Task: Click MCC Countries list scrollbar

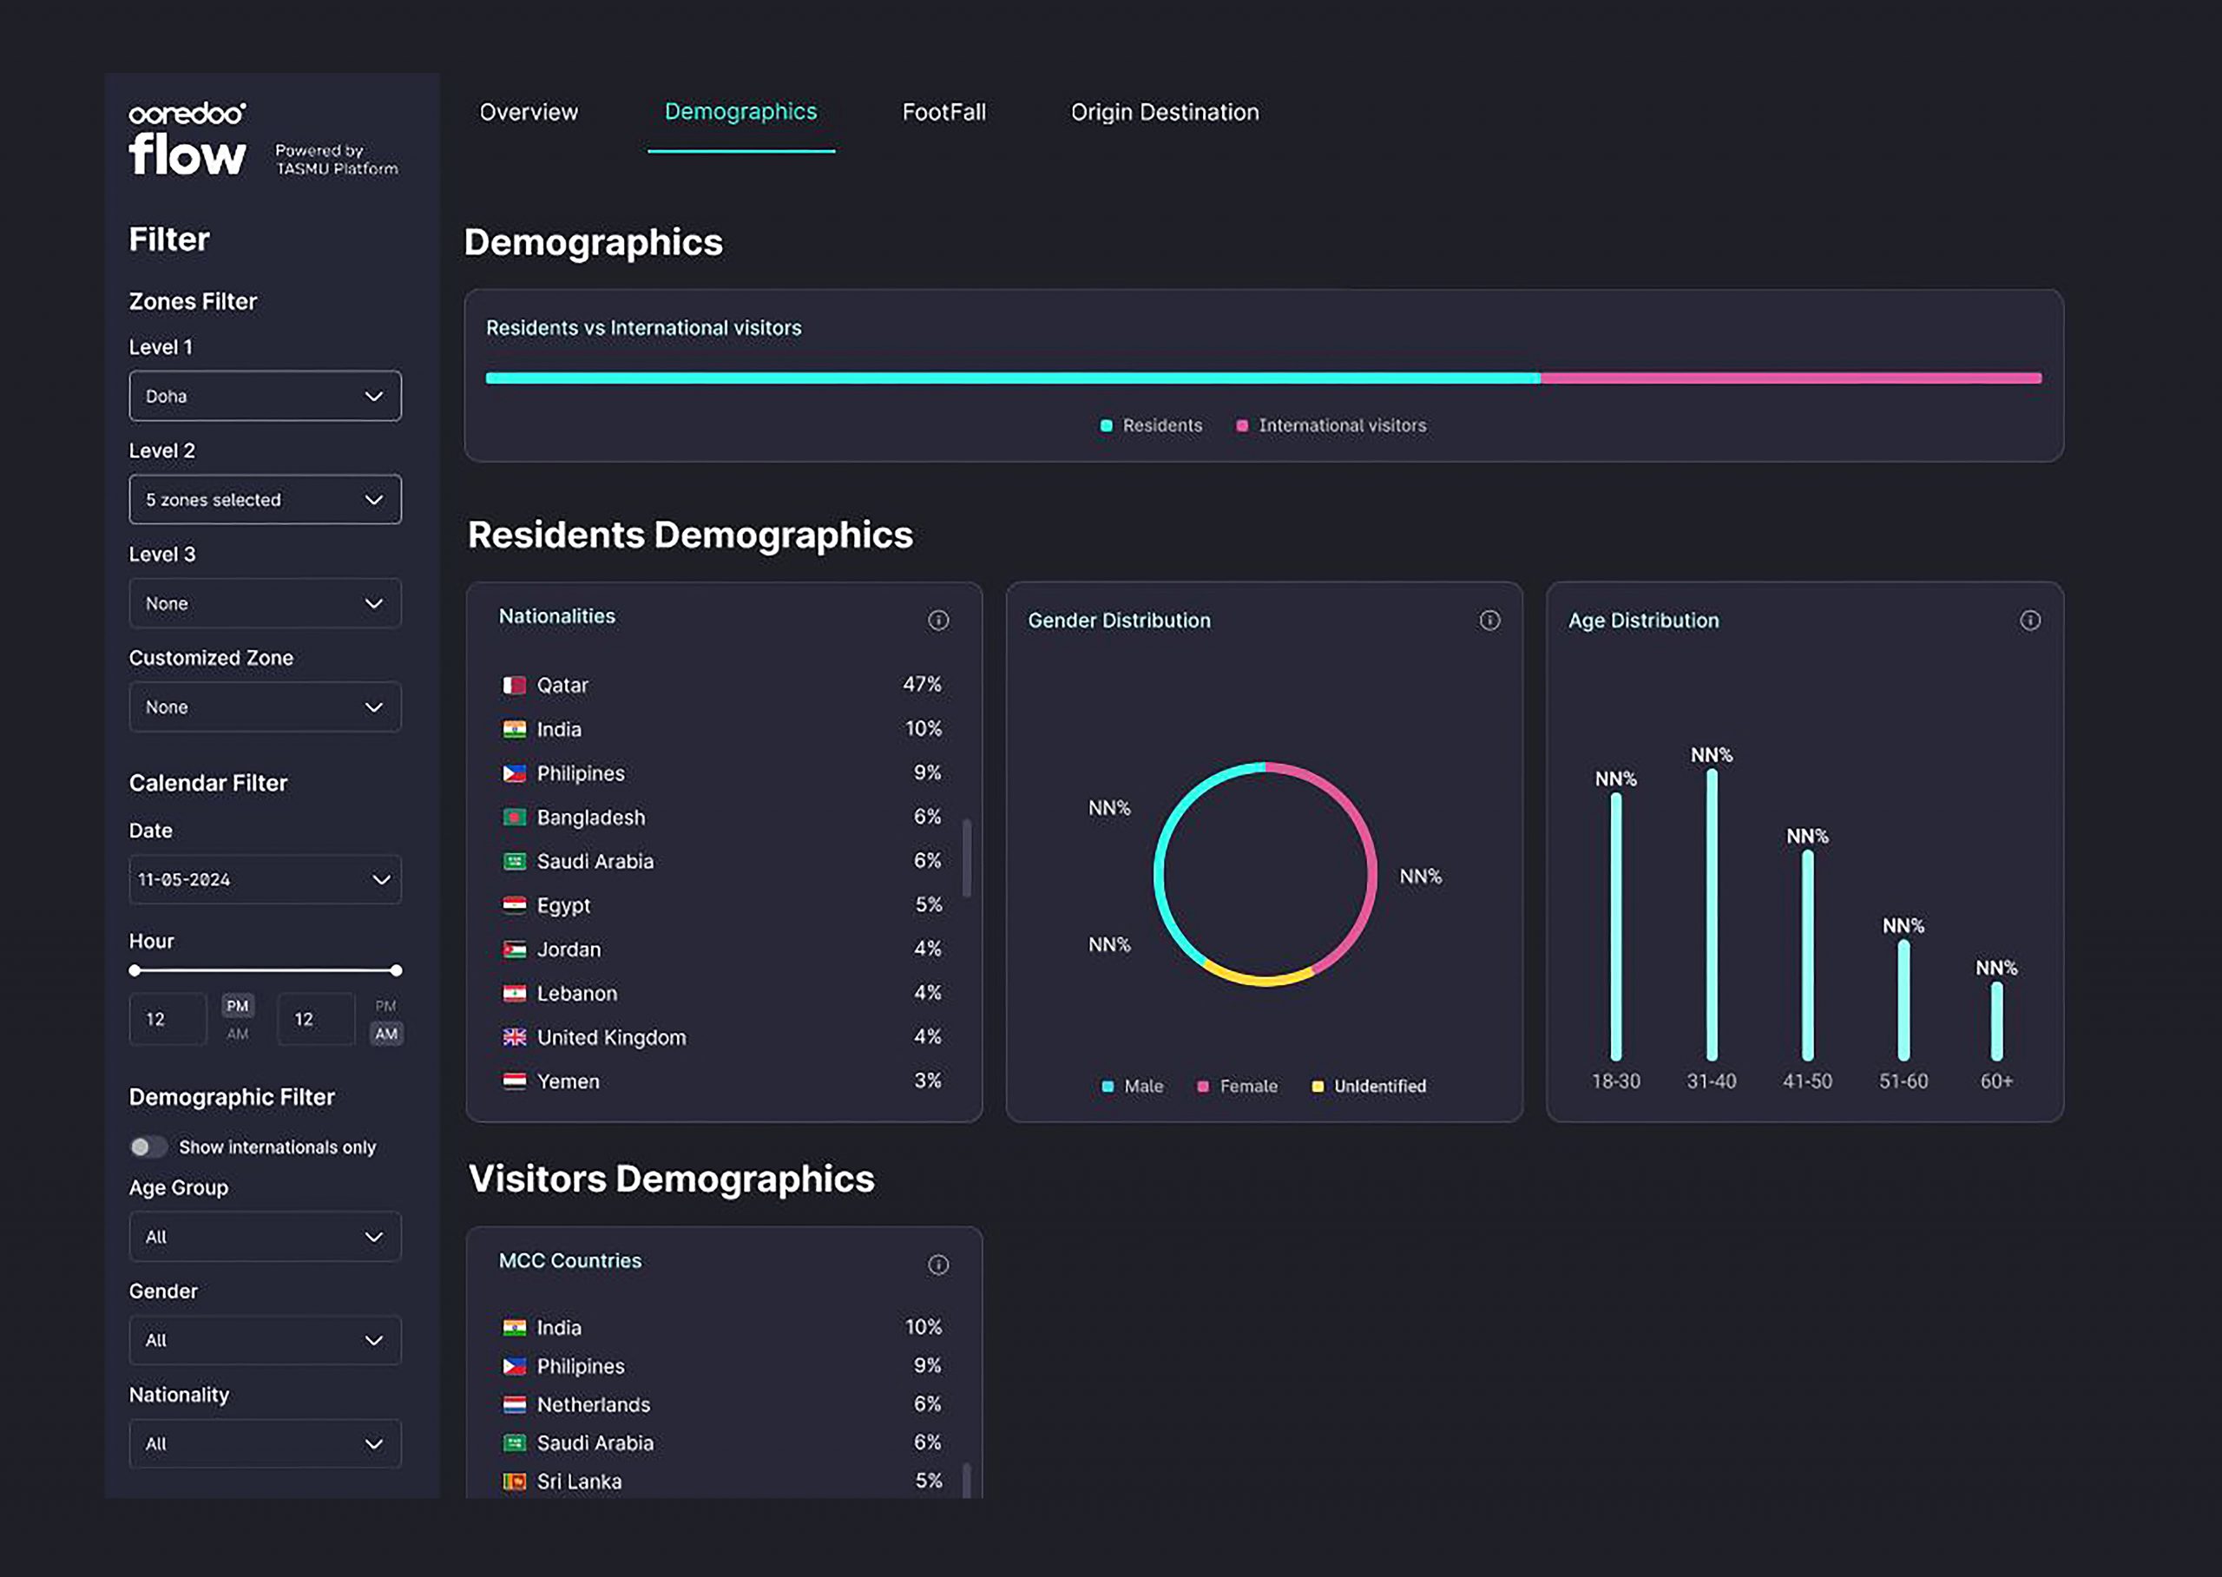Action: (966, 1481)
